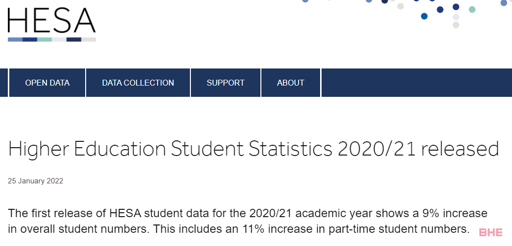The height and width of the screenshot is (246, 512).
Task: Go to the ABOUT section
Action: tap(291, 83)
